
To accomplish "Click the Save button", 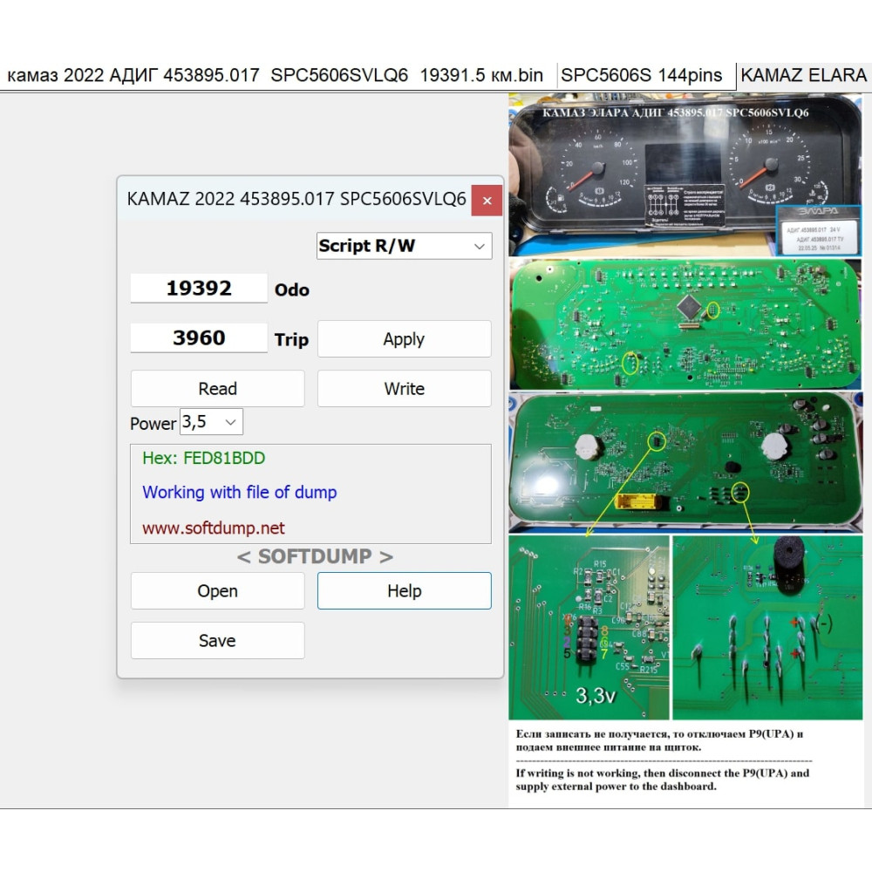I will click(x=217, y=641).
